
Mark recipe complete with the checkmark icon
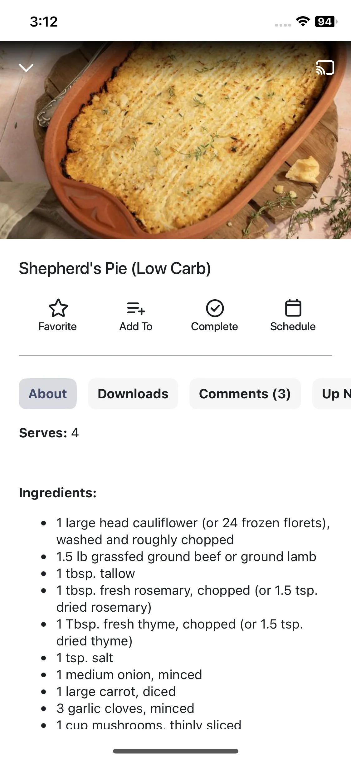215,308
